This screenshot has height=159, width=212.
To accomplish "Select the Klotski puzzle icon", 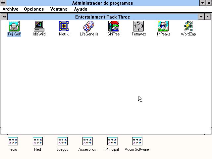I will pos(64,26).
